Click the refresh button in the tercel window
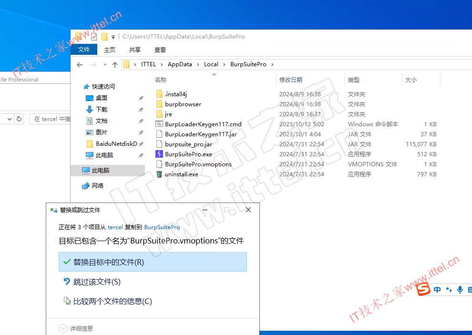 pyautogui.click(x=19, y=119)
